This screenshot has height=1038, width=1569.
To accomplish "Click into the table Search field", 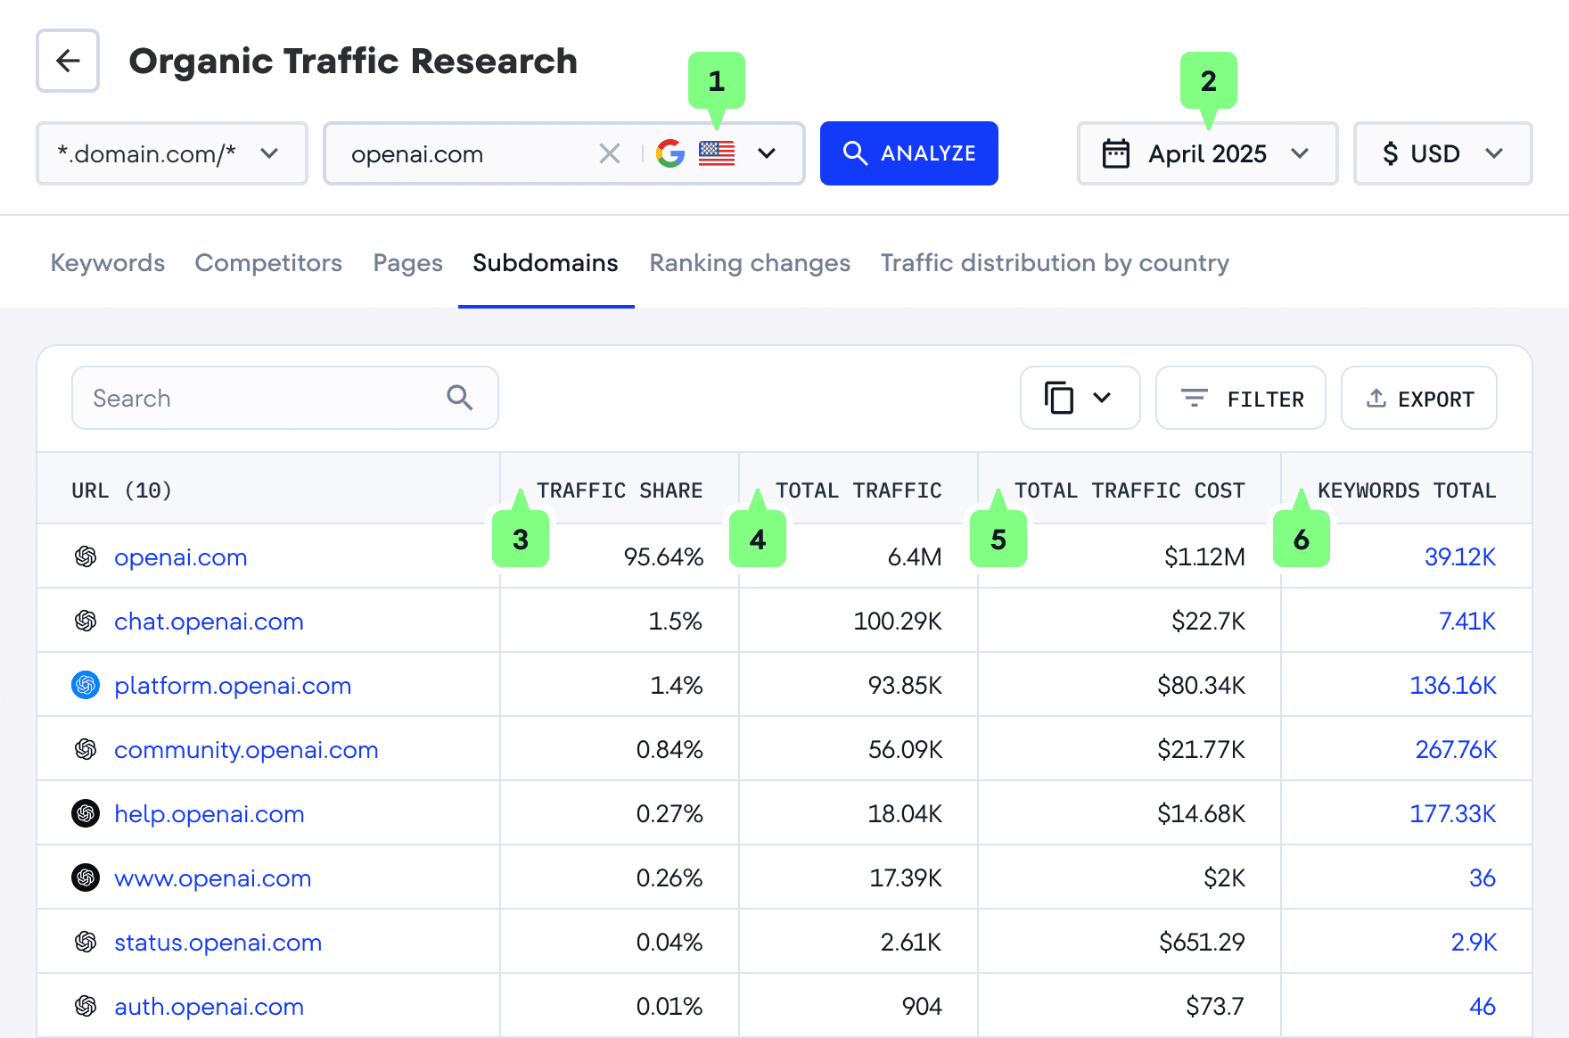I will 259,398.
